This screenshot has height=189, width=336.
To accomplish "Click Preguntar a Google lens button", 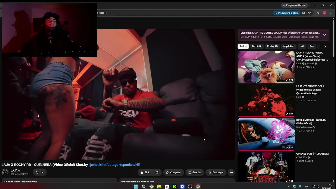I will coord(286,13).
